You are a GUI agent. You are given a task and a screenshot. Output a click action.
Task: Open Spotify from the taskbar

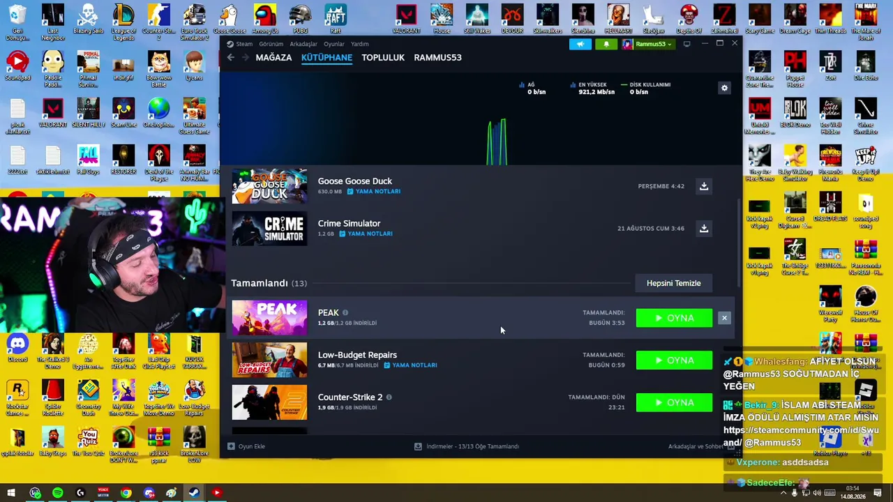point(57,493)
